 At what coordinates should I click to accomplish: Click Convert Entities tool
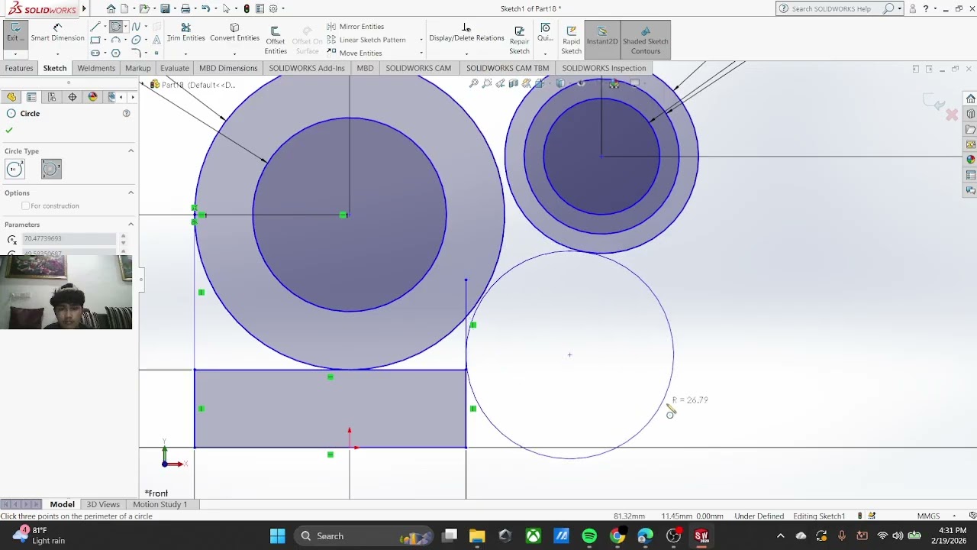coord(234,34)
